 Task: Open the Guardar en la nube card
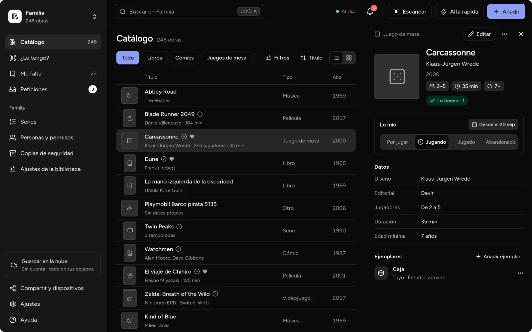pyautogui.click(x=53, y=265)
